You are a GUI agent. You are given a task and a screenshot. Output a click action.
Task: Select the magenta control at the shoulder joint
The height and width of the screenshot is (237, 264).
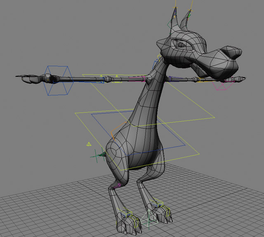[x=137, y=79]
